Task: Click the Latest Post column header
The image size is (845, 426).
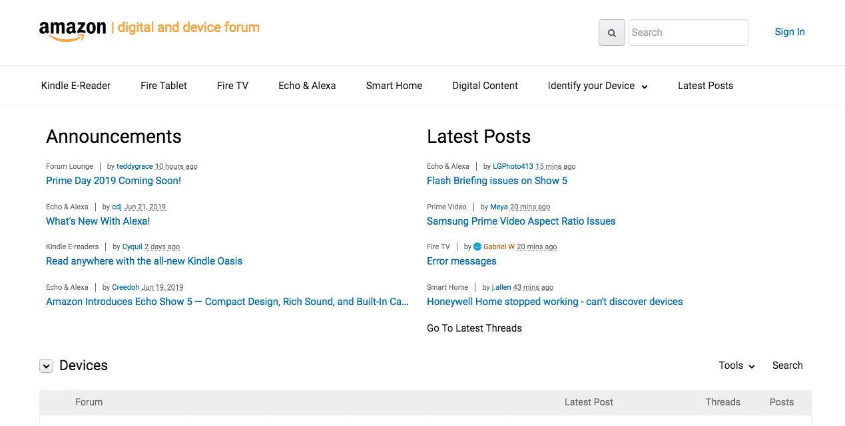Action: 589,402
